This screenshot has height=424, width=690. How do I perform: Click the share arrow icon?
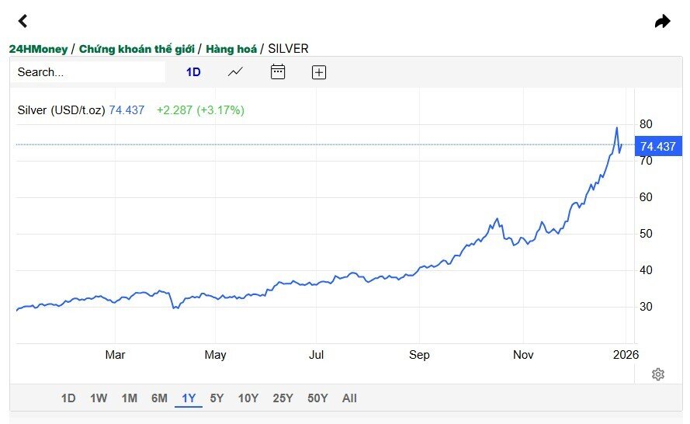(x=662, y=21)
